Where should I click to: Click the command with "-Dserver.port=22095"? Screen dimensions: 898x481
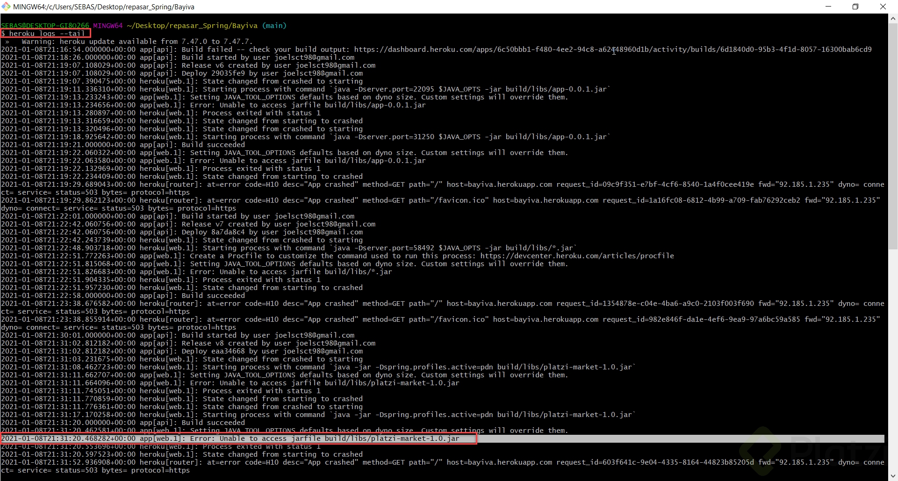306,89
